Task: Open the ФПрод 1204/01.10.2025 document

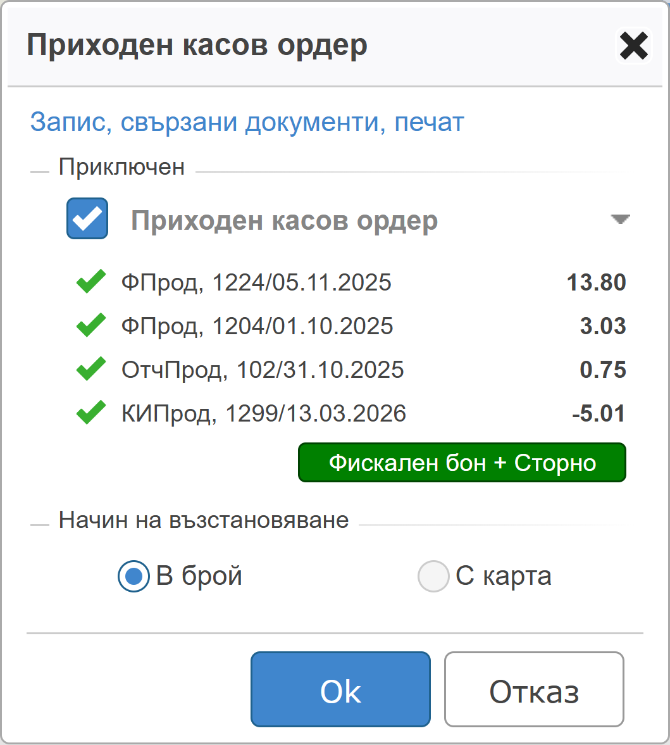Action: [257, 326]
